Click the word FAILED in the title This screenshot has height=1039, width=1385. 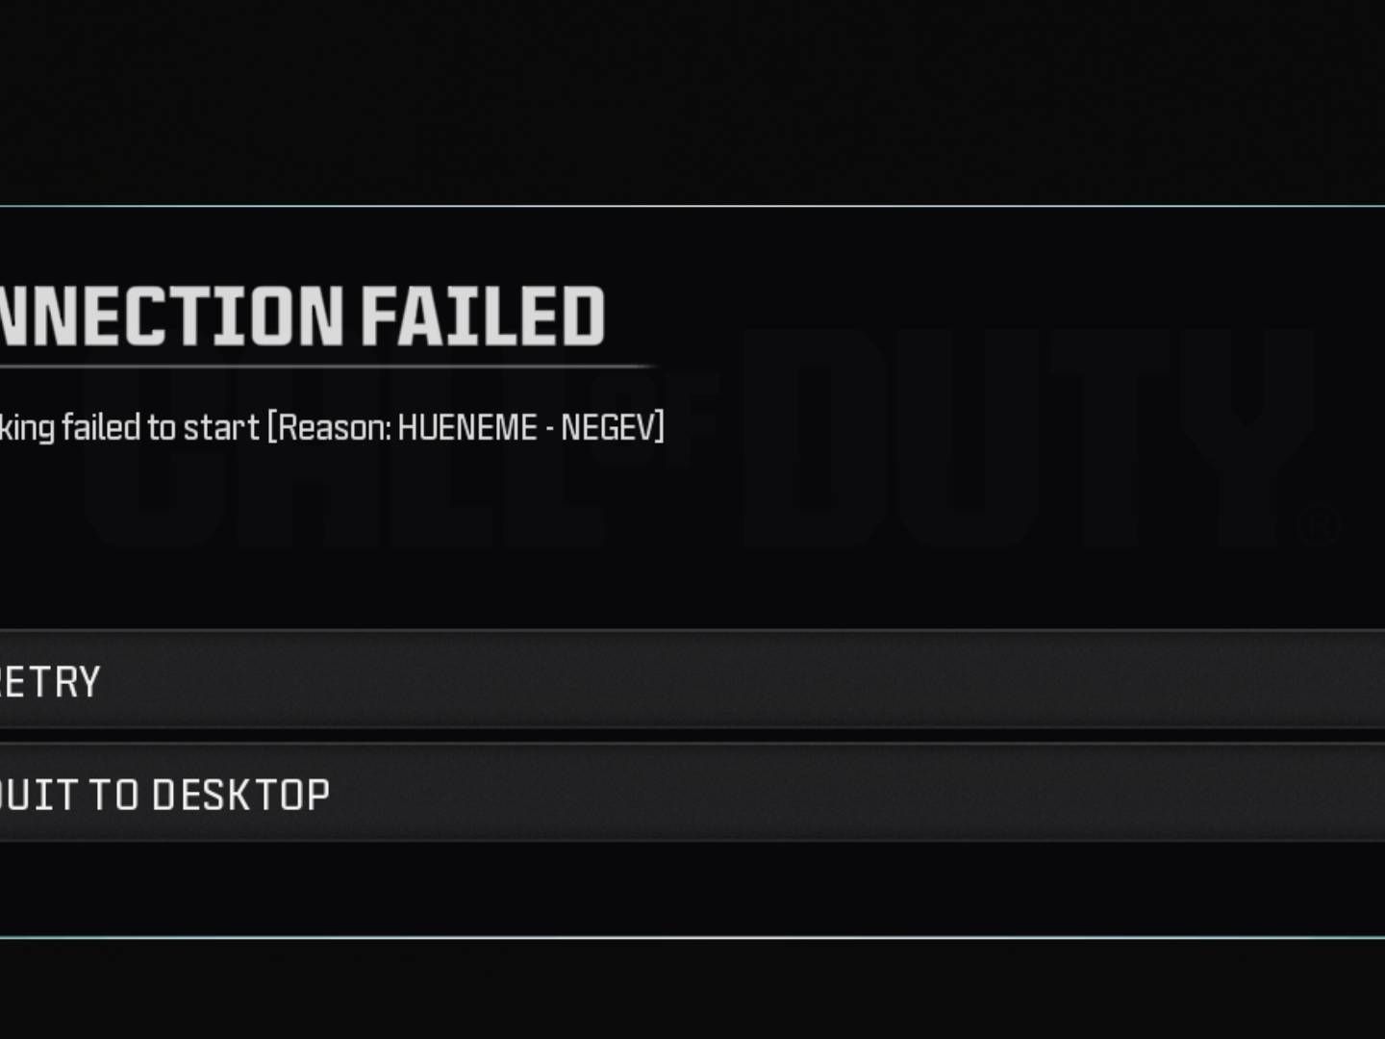pyautogui.click(x=483, y=316)
